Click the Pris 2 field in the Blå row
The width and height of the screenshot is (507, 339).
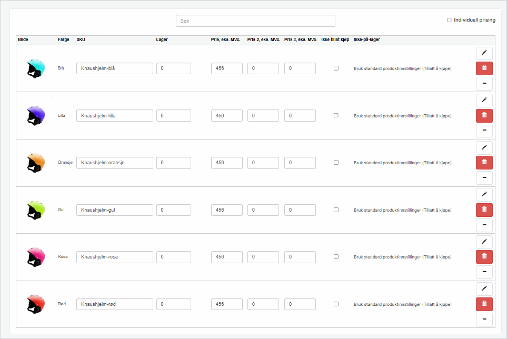point(263,68)
